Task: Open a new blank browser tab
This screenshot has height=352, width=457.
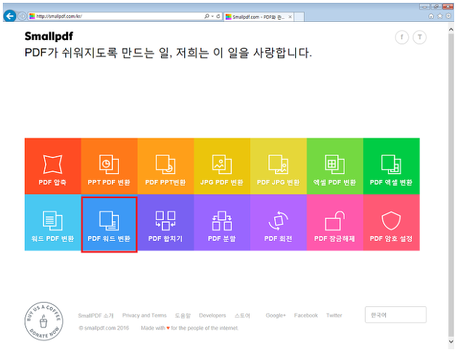Action: [x=299, y=17]
